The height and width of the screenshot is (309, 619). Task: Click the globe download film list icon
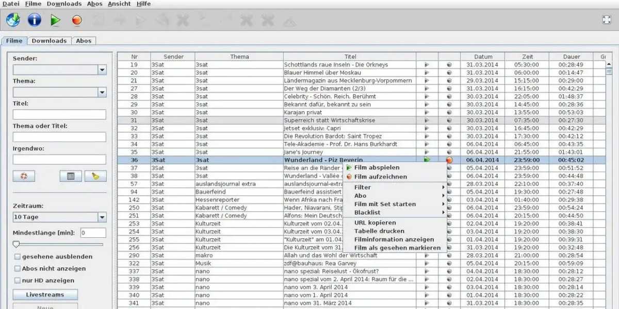point(13,20)
